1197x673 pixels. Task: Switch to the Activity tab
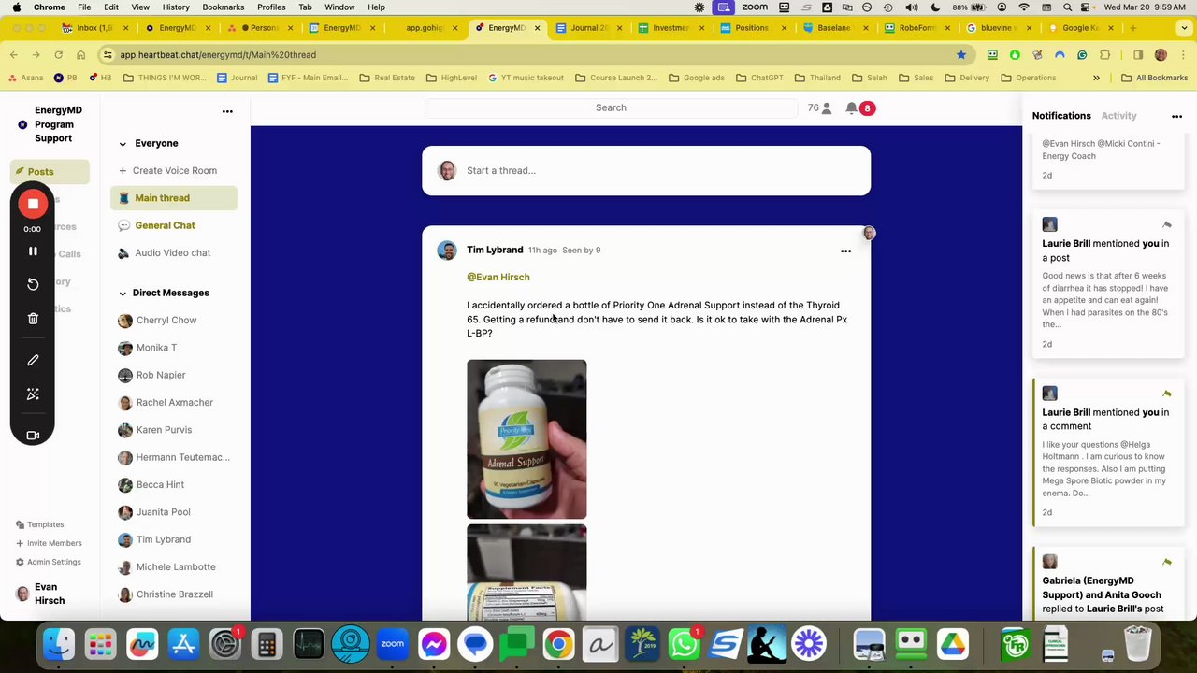click(1118, 116)
